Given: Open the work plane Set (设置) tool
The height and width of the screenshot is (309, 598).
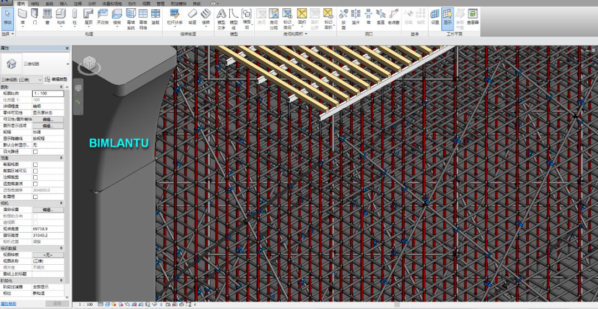Looking at the screenshot, I should coord(435,18).
